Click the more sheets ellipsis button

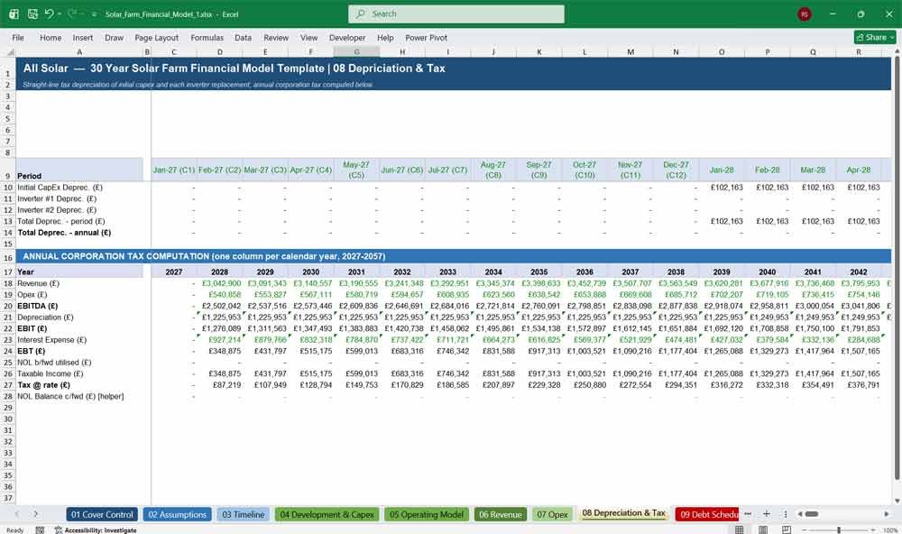click(748, 514)
